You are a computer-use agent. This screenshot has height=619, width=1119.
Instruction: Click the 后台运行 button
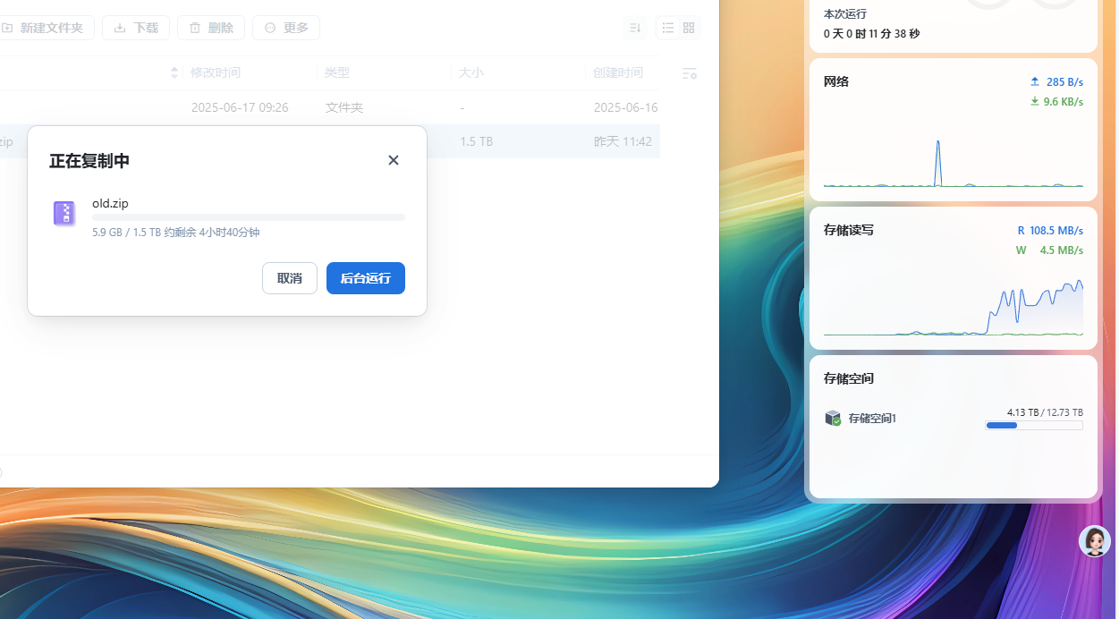click(x=366, y=278)
